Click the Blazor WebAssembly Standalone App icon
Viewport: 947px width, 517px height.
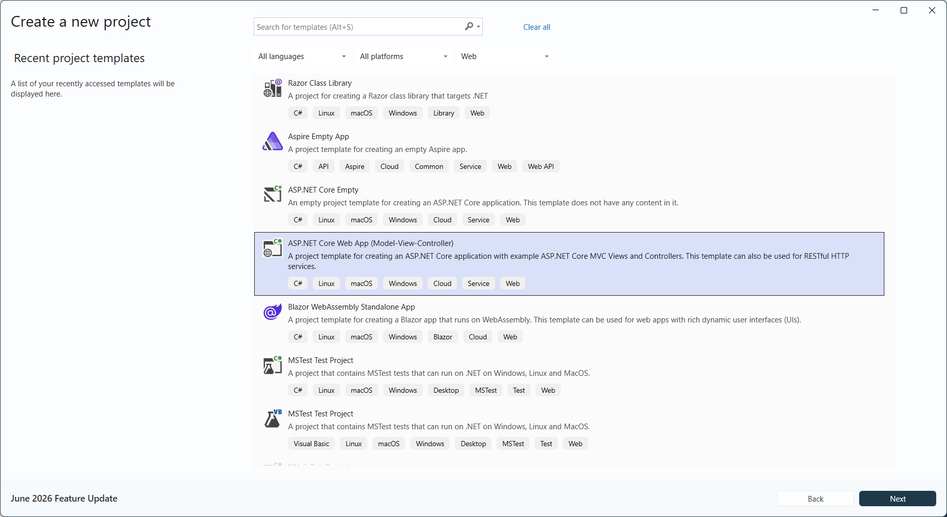[x=273, y=312]
